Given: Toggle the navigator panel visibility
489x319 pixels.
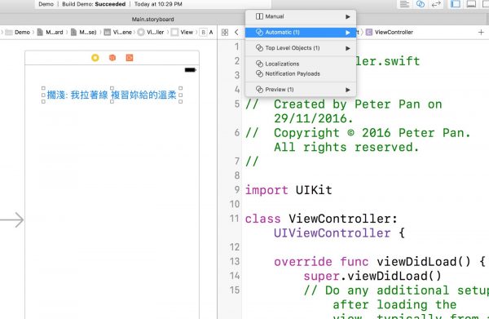Looking at the screenshot, I should 456,4.
